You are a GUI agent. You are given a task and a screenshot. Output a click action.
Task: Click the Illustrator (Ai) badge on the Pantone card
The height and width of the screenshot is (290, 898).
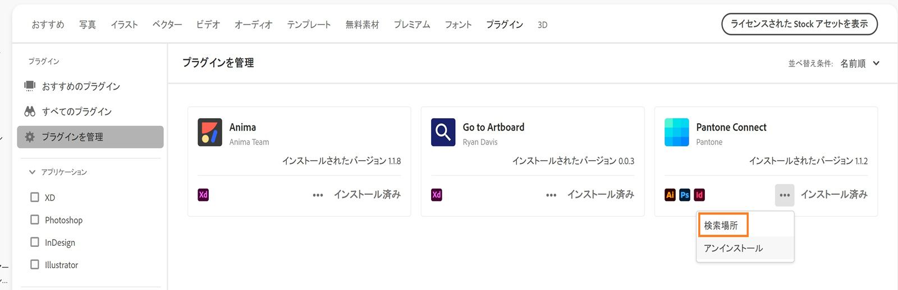click(670, 195)
